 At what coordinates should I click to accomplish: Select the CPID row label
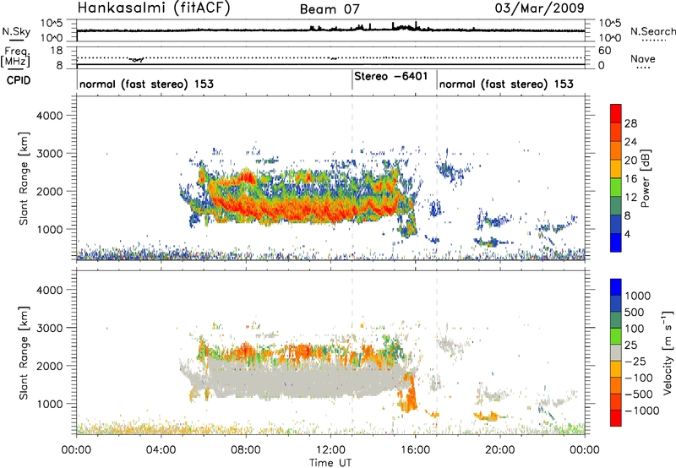(19, 80)
